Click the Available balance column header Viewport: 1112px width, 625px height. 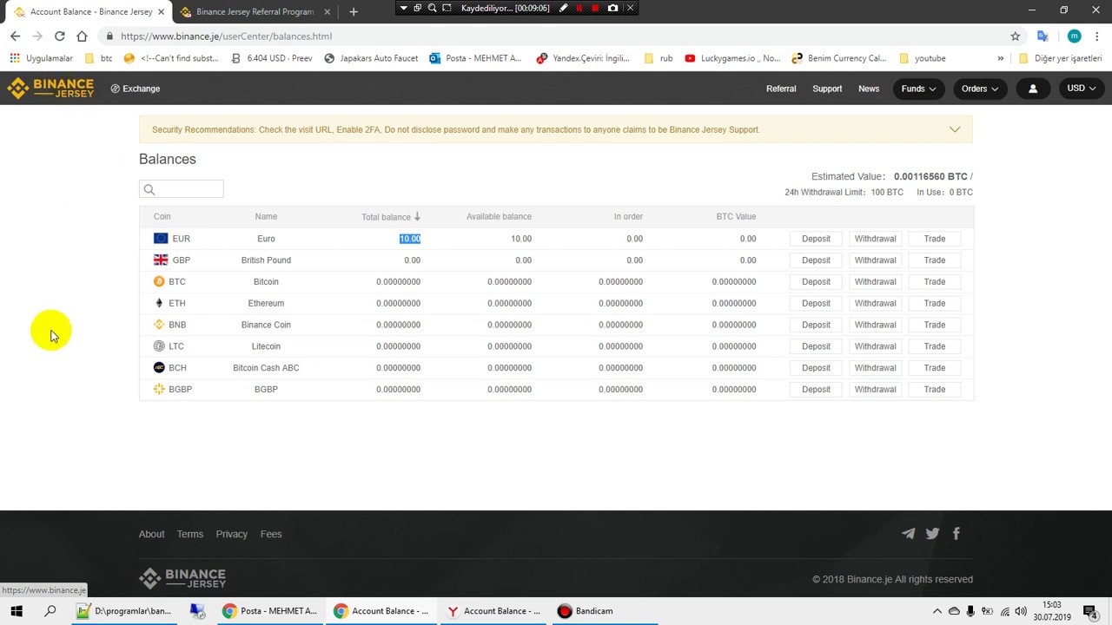coord(499,216)
